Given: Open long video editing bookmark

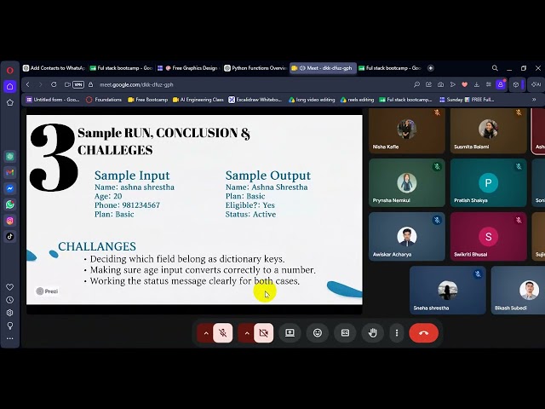Looking at the screenshot, I should pos(312,100).
